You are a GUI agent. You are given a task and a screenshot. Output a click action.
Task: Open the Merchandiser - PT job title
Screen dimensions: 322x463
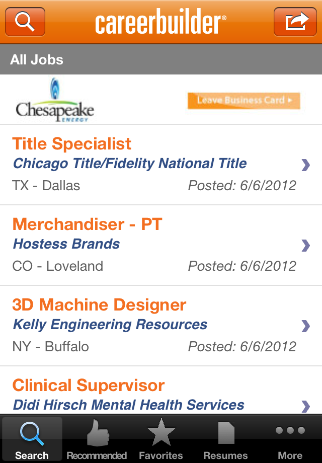pos(87,224)
